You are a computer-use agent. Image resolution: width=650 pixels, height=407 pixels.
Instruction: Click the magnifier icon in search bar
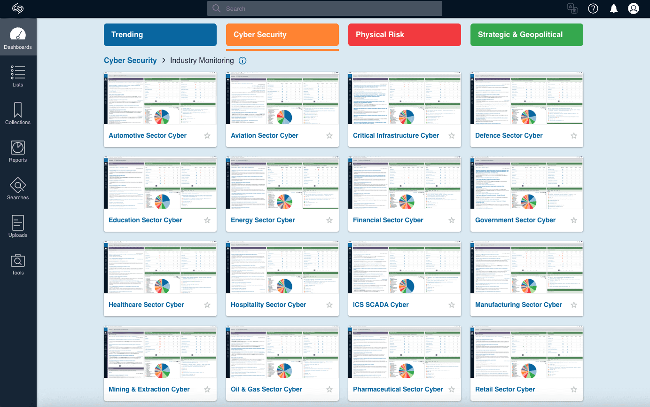[x=216, y=8]
